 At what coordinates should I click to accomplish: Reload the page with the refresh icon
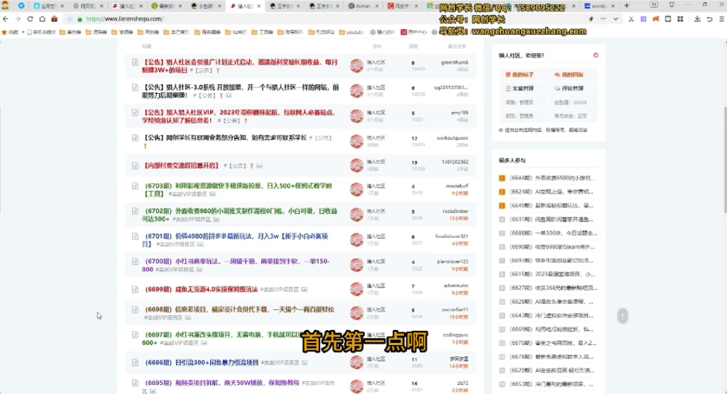30,19
